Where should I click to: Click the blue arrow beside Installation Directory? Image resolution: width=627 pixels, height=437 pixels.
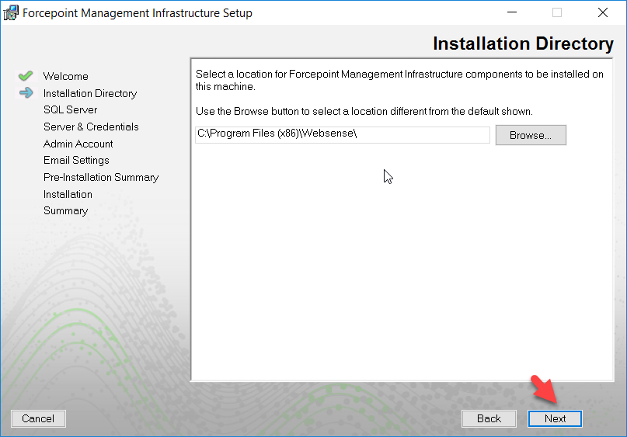(26, 92)
